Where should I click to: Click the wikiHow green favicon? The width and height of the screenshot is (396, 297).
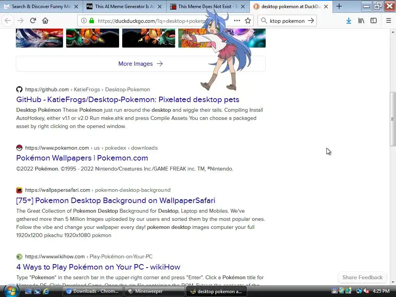click(x=19, y=257)
